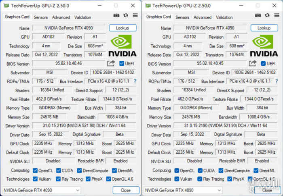Toggle OpenCL checkbox in right window
283x196 pixels.
[177, 171]
